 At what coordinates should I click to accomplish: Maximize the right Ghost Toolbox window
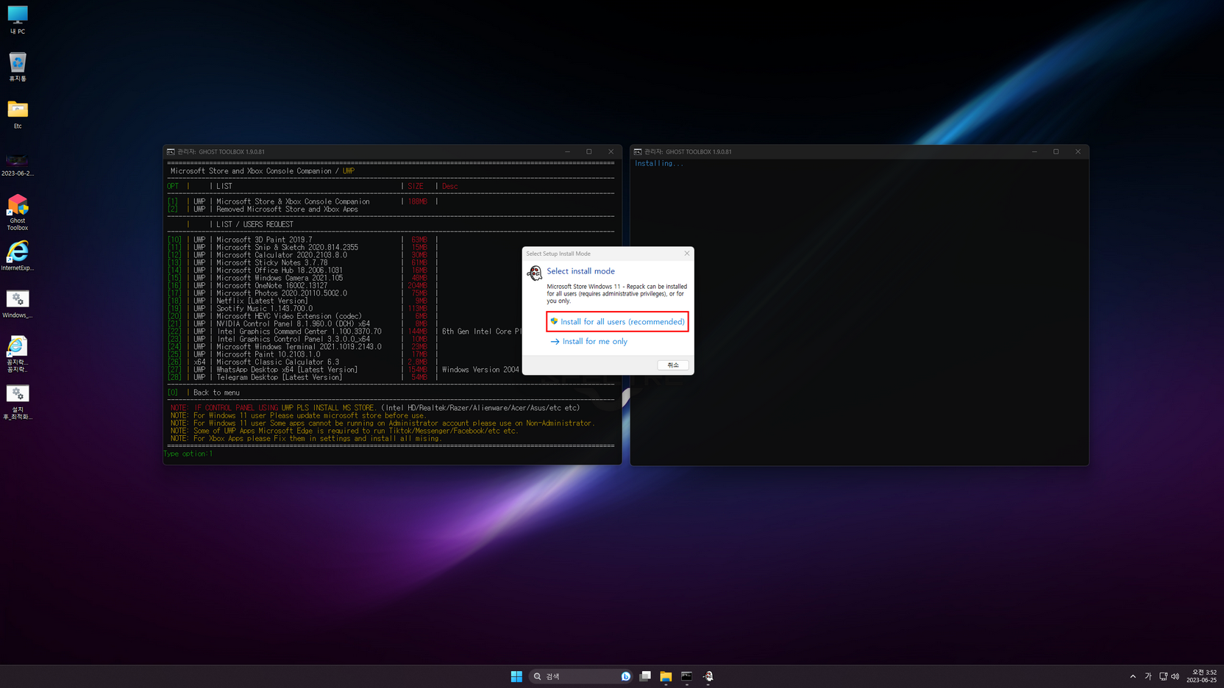[x=1056, y=152]
